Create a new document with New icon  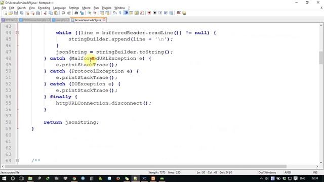coord(6,13)
